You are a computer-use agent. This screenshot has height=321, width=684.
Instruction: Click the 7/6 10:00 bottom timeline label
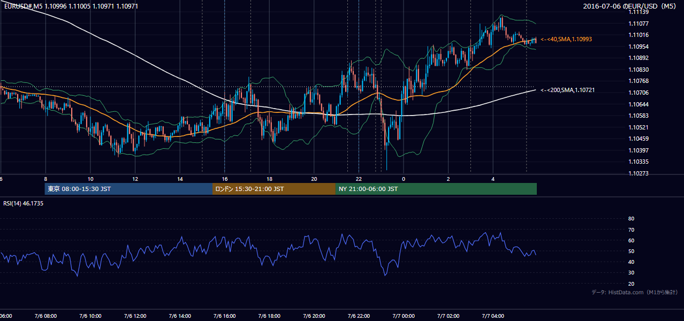[90, 316]
